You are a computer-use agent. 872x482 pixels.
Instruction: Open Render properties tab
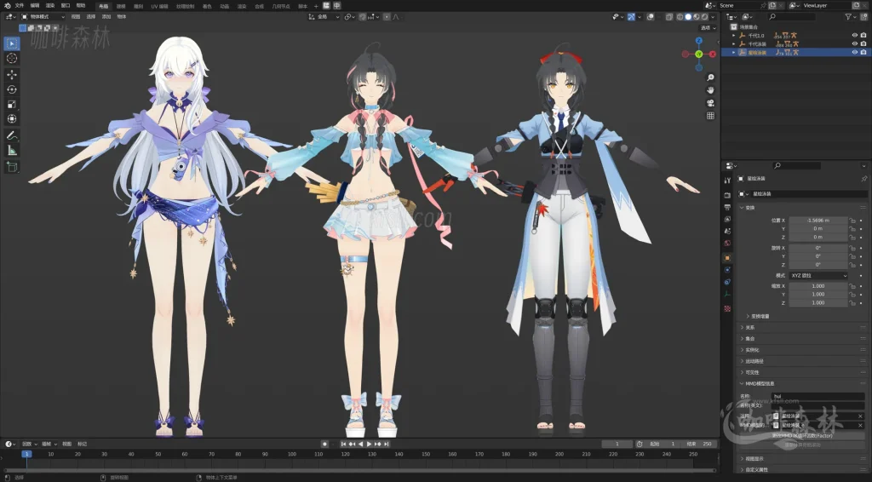click(x=727, y=195)
